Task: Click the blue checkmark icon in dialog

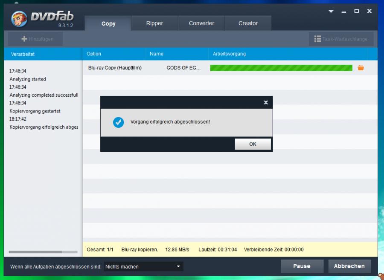Action: click(x=118, y=122)
